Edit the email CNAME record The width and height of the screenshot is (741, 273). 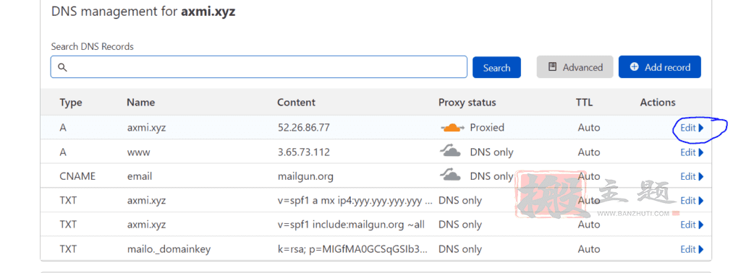pos(692,176)
